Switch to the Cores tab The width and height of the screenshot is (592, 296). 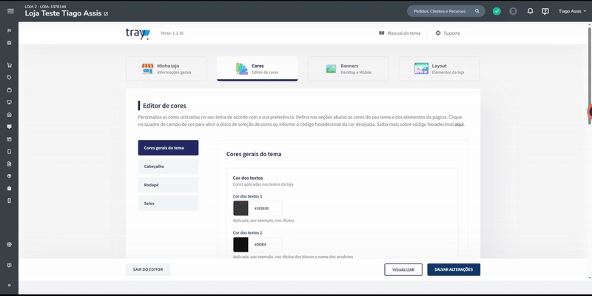[x=258, y=69]
